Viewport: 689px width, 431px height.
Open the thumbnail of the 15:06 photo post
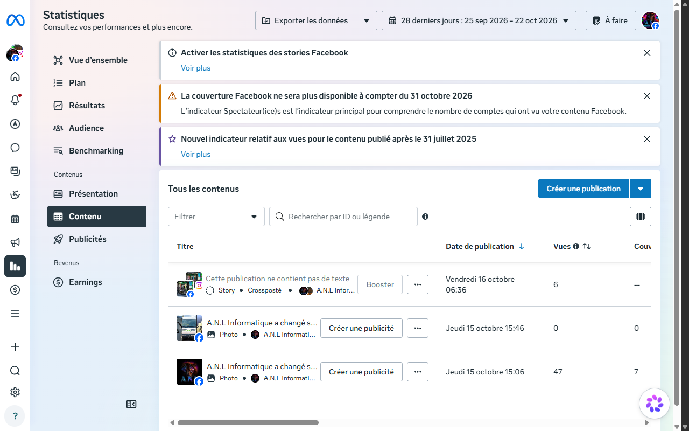point(189,372)
